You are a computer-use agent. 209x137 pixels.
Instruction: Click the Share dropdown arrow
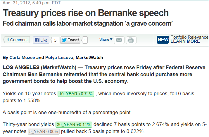111,39
